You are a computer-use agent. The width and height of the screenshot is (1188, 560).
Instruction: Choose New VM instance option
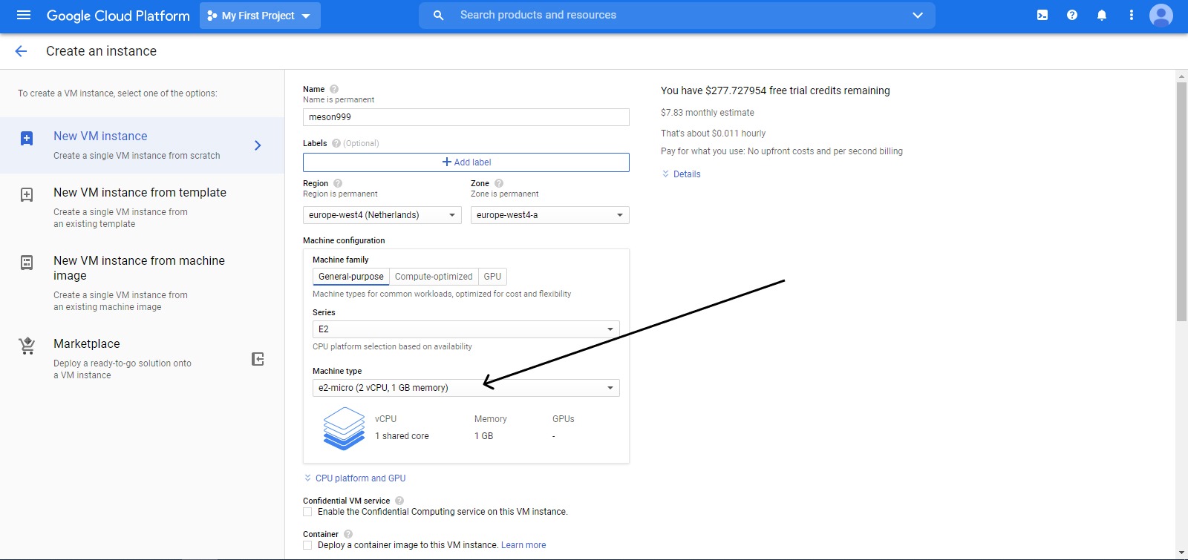[x=142, y=145]
